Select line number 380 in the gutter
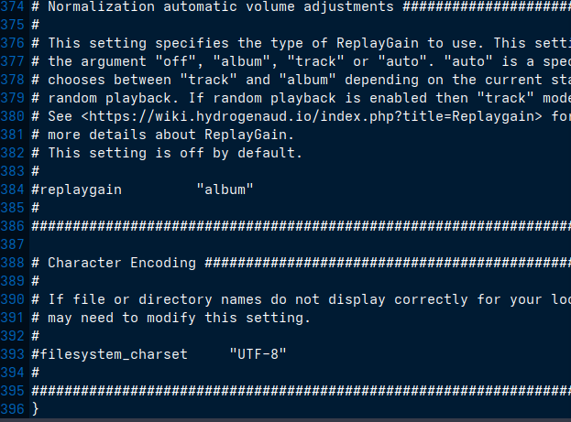This screenshot has width=571, height=422. 14,116
